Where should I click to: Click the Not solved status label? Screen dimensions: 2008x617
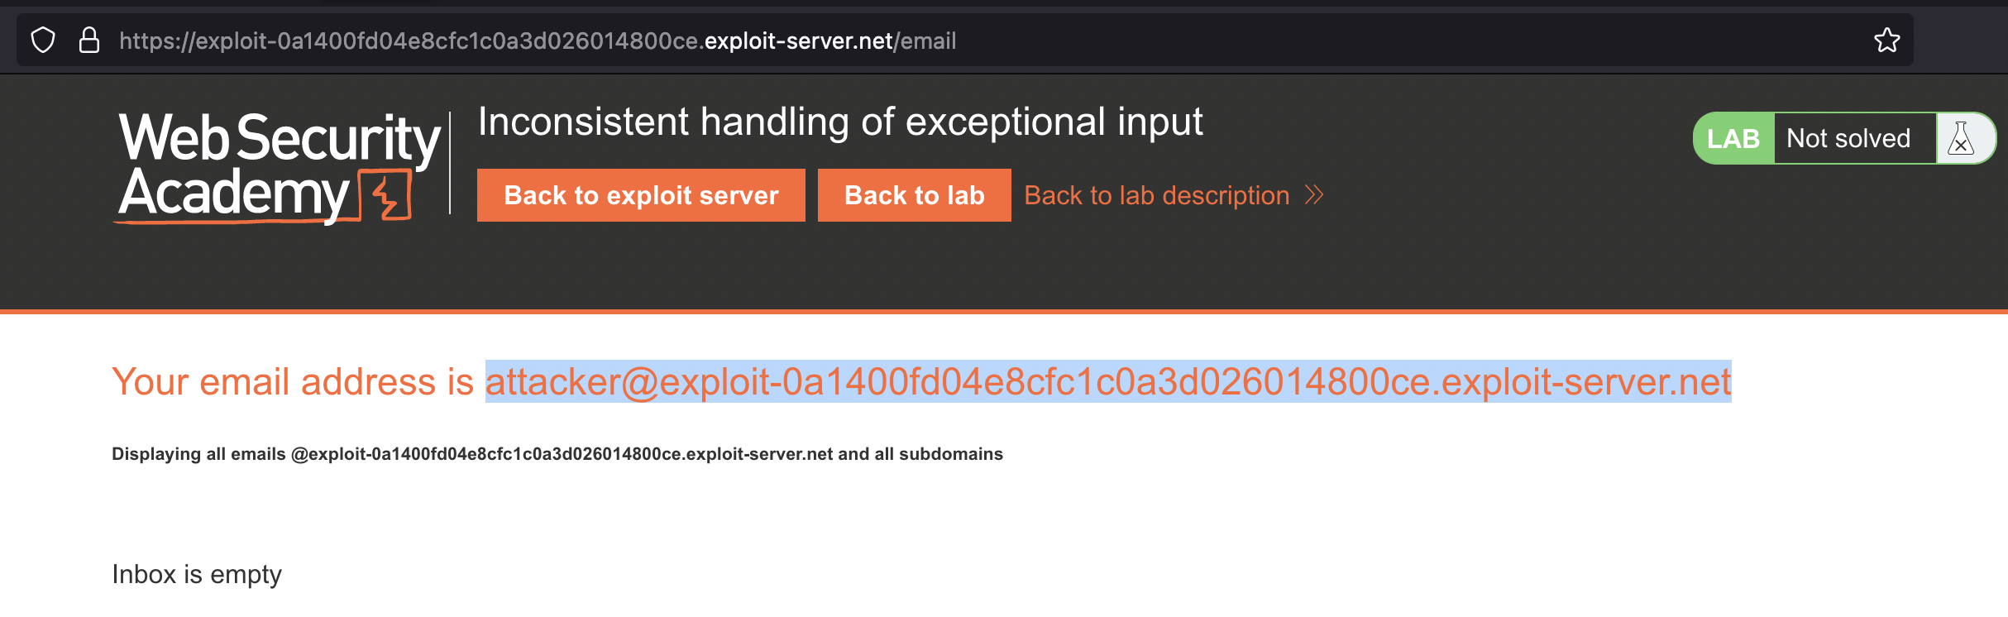point(1848,138)
